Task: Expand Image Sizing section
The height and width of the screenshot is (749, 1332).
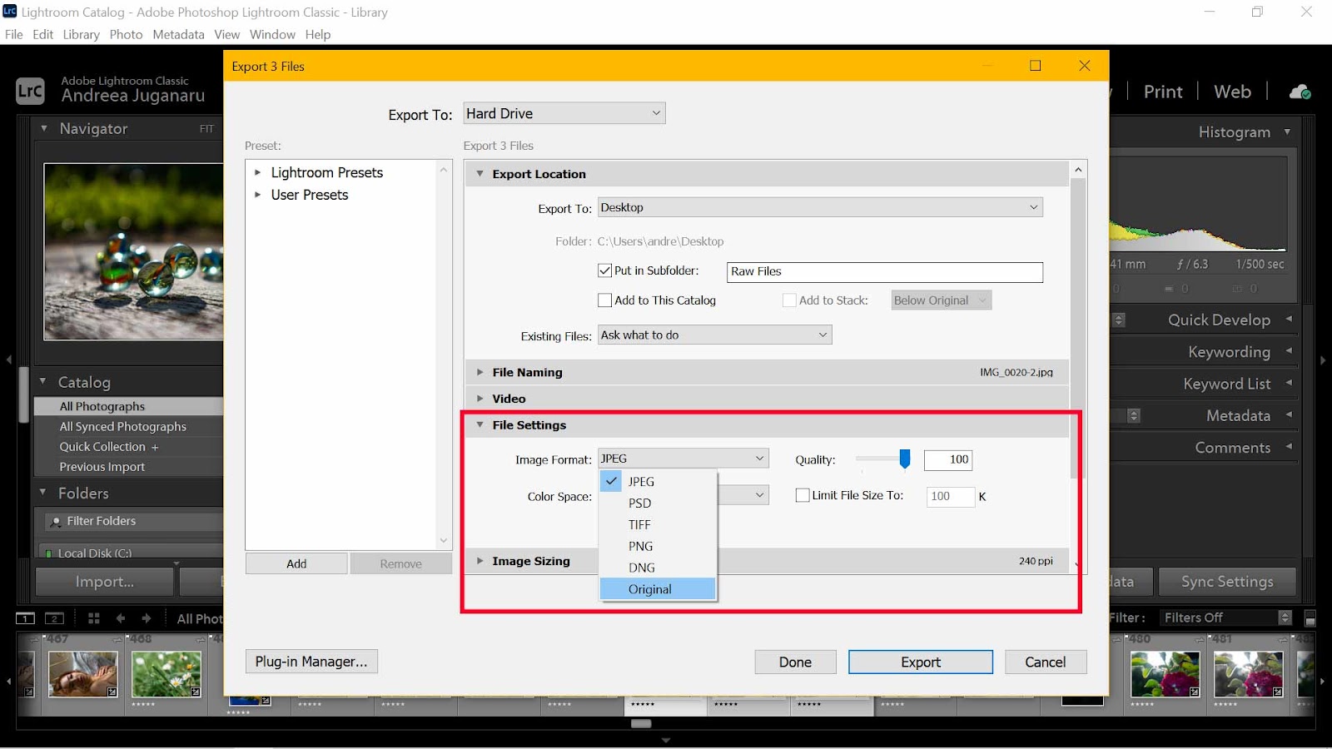Action: [480, 561]
